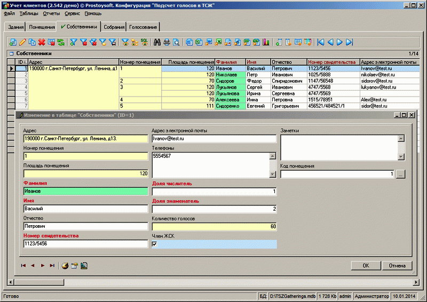Click the print preview magnifier icon
This screenshot has width=427, height=302.
[176, 42]
